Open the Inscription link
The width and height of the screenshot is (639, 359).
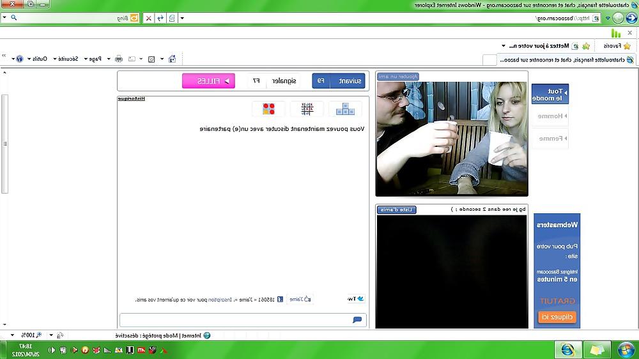tap(220, 300)
